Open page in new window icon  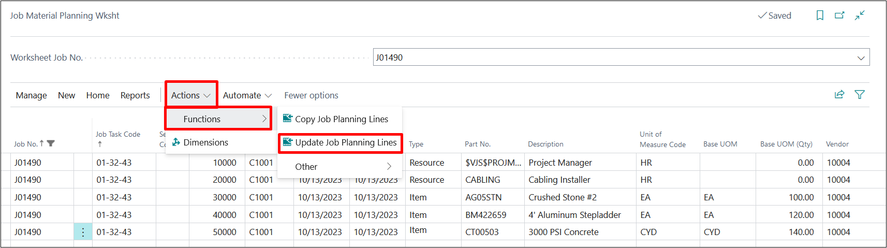[x=839, y=16]
